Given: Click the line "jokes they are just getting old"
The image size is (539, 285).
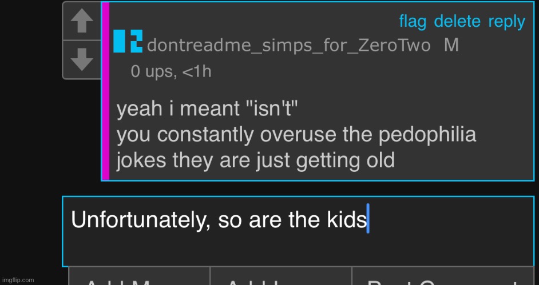Looking at the screenshot, I should tap(255, 160).
